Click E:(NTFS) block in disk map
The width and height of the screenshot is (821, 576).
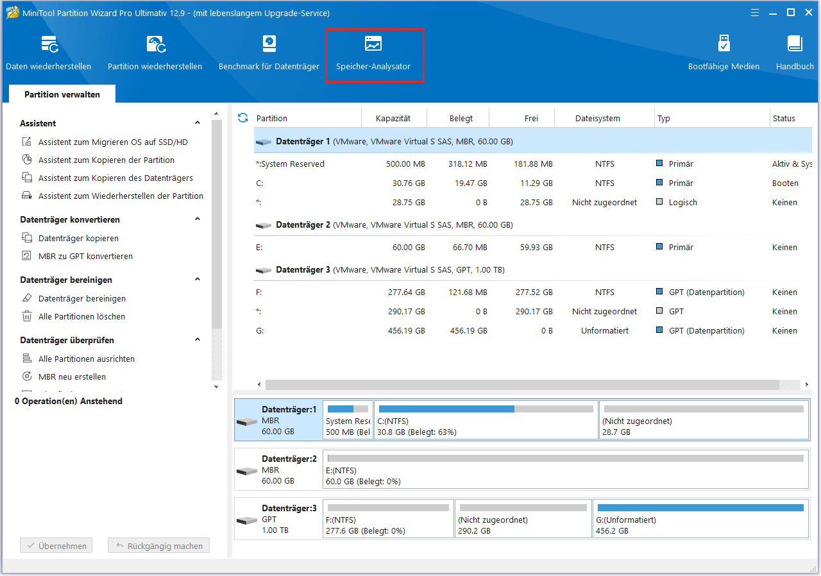(x=566, y=469)
